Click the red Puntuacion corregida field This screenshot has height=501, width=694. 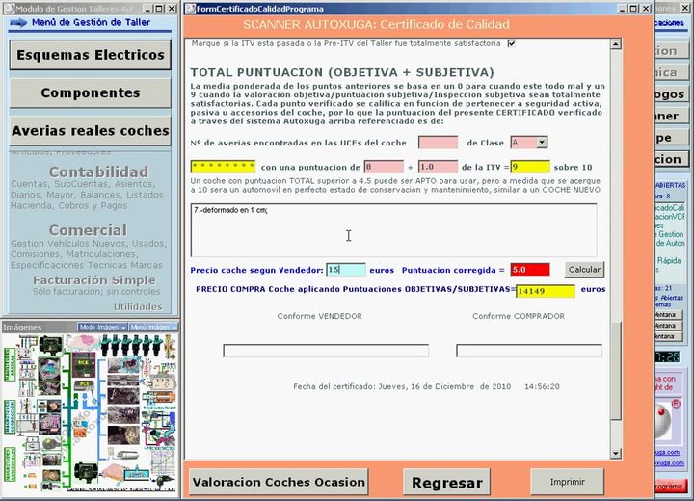pos(530,270)
